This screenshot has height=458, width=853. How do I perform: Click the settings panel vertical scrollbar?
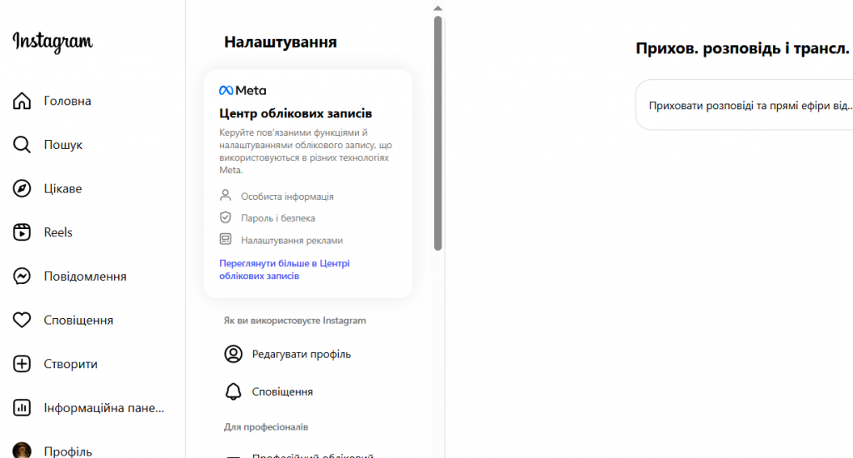[x=438, y=133]
